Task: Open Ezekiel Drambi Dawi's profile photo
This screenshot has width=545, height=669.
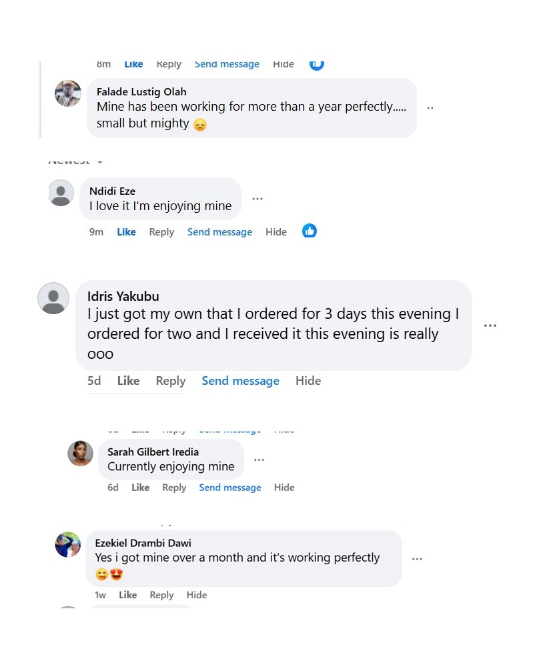Action: click(x=68, y=545)
